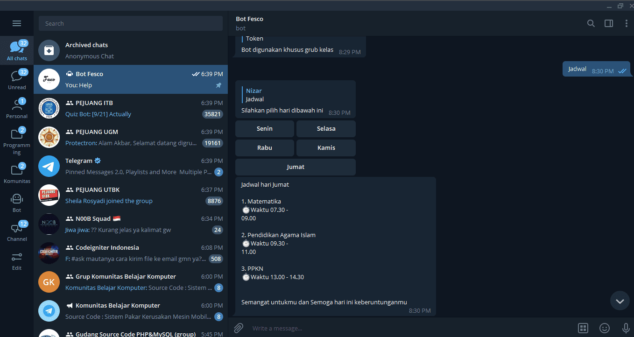The height and width of the screenshot is (337, 634).
Task: Restore the window using titlebar button
Action: tap(620, 6)
